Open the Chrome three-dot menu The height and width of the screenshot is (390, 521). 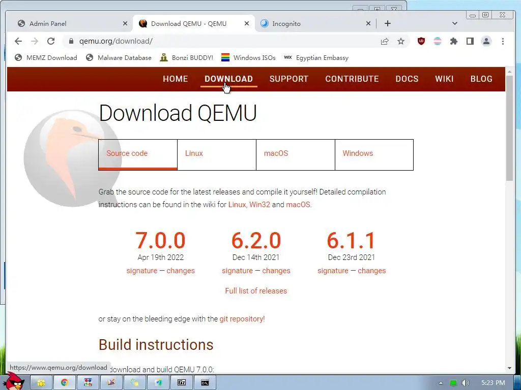[x=503, y=41]
